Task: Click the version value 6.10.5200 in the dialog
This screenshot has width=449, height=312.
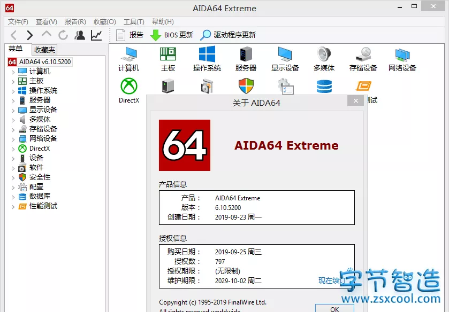Action: click(x=228, y=208)
